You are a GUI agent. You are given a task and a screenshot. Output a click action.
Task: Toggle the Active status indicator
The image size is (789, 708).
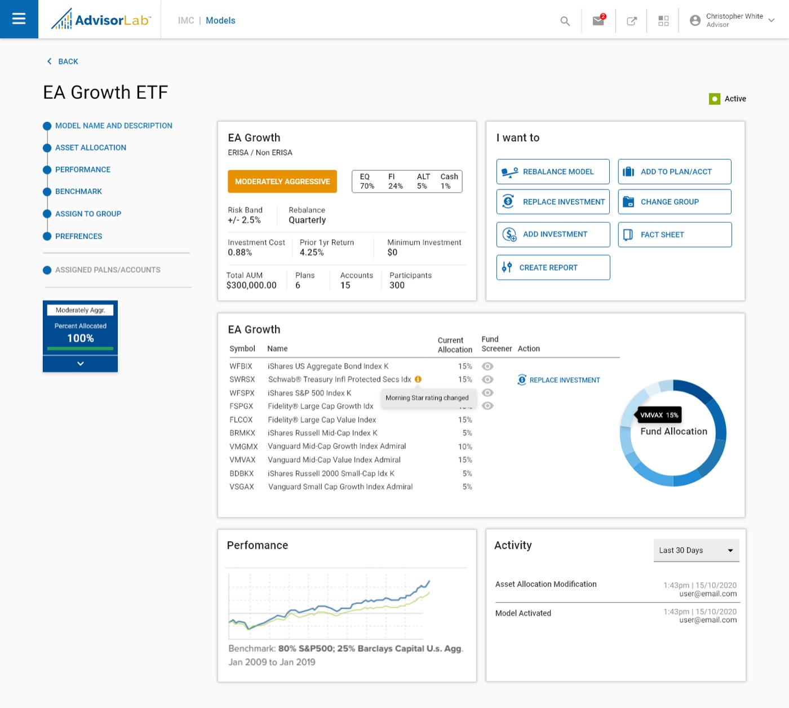coord(715,99)
